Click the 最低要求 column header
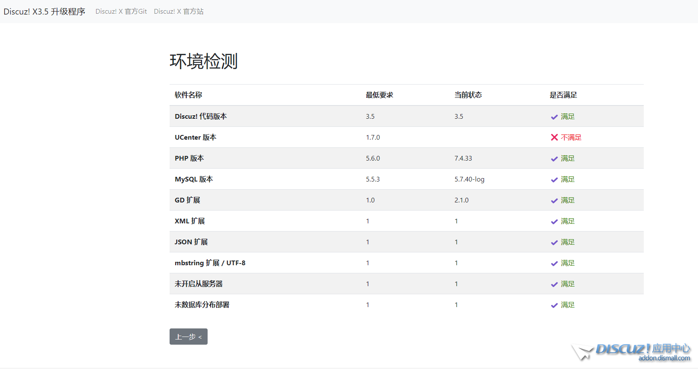Viewport: 698px width, 369px height. [379, 95]
